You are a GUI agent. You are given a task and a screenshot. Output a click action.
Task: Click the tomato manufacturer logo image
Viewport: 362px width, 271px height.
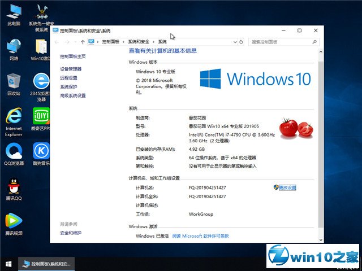click(x=296, y=128)
